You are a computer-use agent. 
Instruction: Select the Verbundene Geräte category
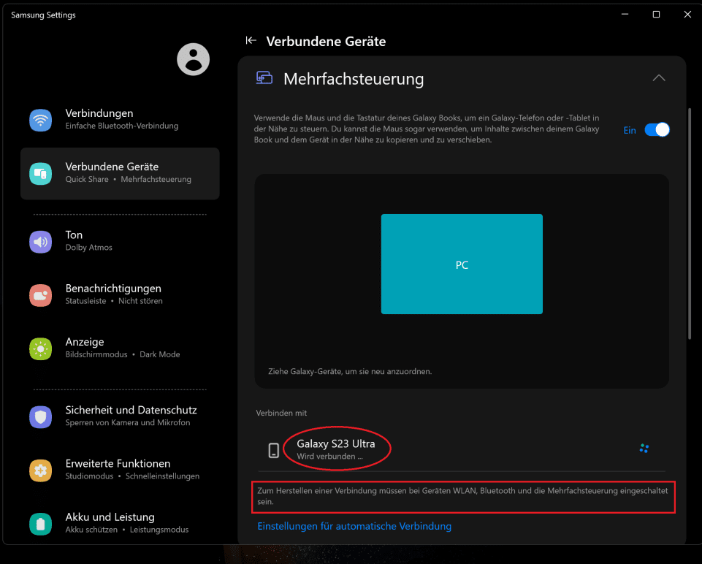pyautogui.click(x=120, y=174)
